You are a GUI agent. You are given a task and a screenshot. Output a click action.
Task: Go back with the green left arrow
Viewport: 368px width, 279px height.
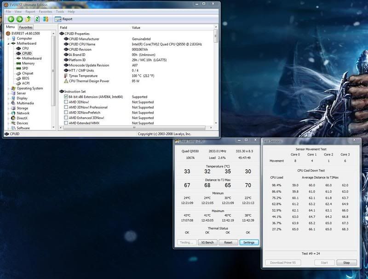(x=11, y=19)
